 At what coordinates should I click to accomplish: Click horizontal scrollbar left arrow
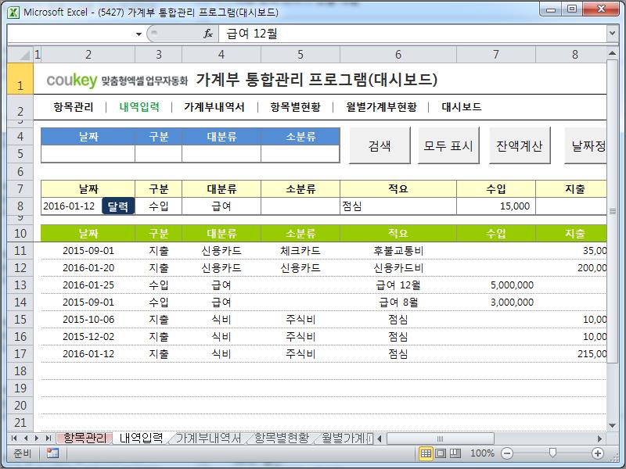click(x=380, y=439)
